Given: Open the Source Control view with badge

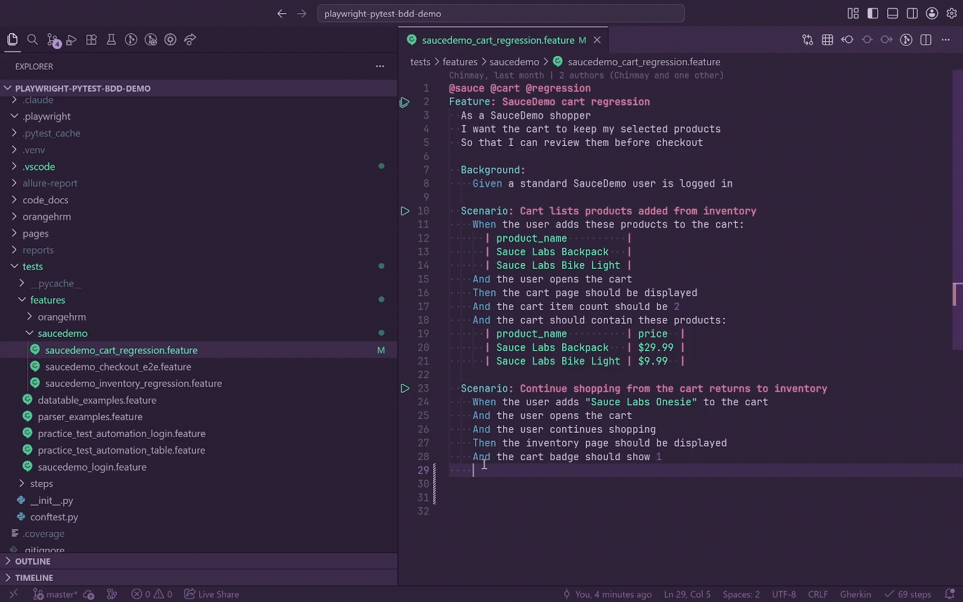Looking at the screenshot, I should point(53,40).
